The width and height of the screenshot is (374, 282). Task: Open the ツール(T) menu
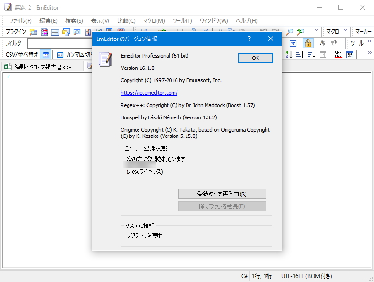182,21
